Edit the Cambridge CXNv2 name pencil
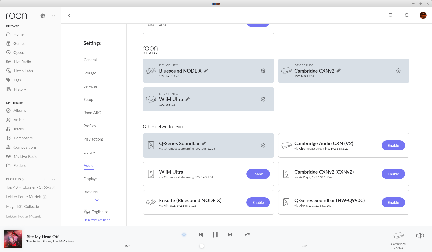This screenshot has height=252, width=432. click(x=339, y=71)
